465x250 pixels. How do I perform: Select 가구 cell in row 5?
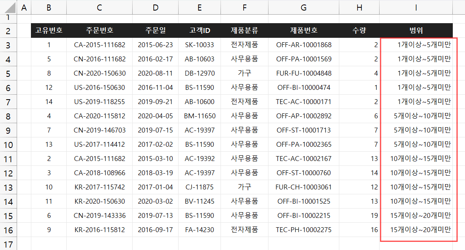pos(245,74)
